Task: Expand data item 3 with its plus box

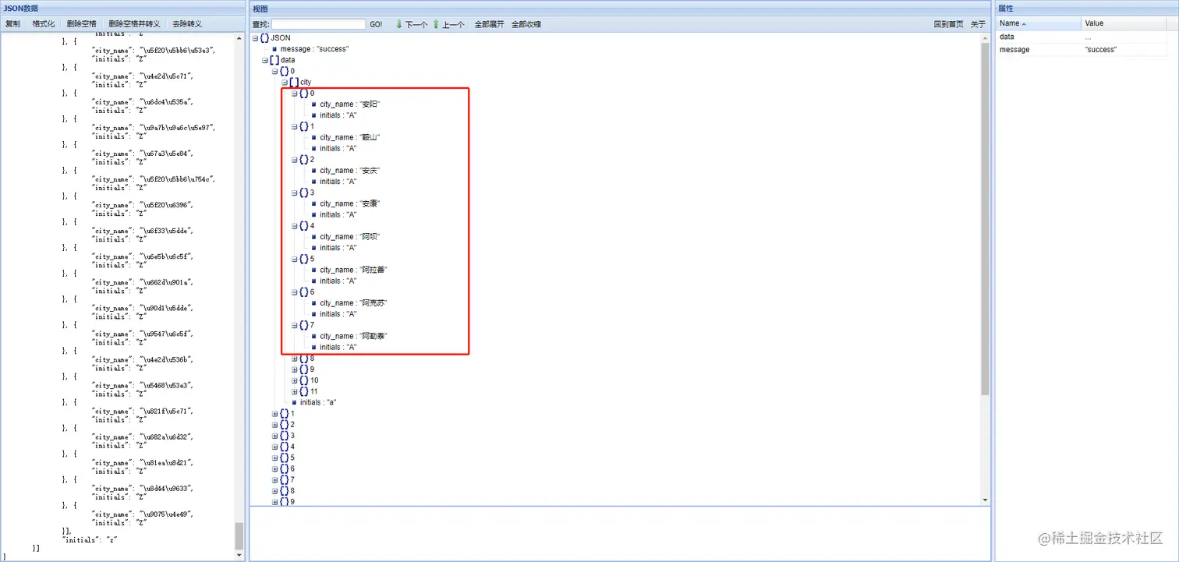Action: click(275, 436)
